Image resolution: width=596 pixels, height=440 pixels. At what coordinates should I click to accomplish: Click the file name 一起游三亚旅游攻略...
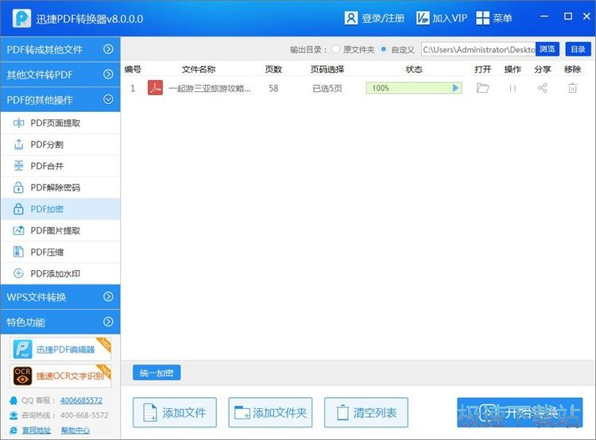(x=210, y=88)
